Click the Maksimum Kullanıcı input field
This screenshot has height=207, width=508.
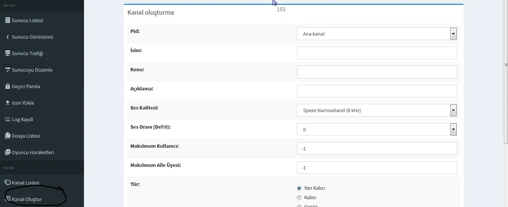(x=376, y=148)
